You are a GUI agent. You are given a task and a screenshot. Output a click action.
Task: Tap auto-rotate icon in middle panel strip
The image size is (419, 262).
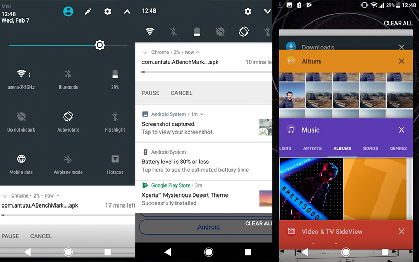coord(244,31)
